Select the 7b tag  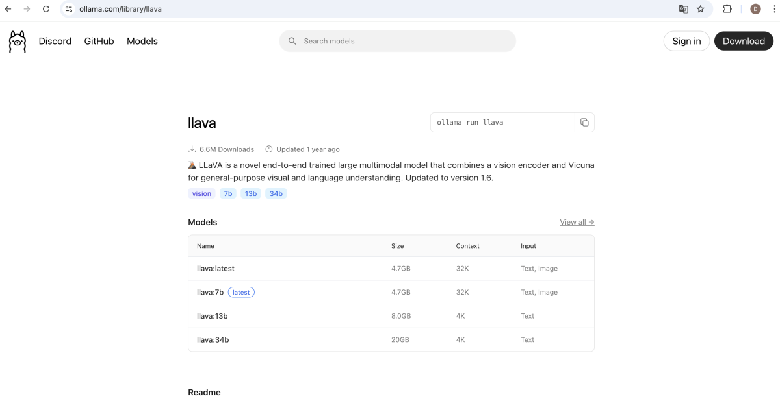point(228,193)
